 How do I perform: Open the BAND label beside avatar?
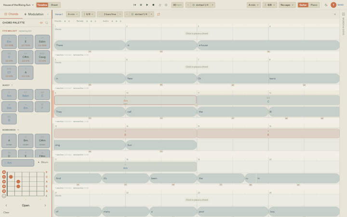tap(340, 5)
